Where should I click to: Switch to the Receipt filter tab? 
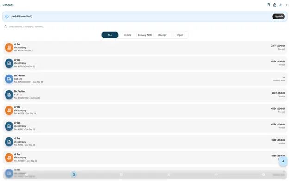click(x=163, y=35)
